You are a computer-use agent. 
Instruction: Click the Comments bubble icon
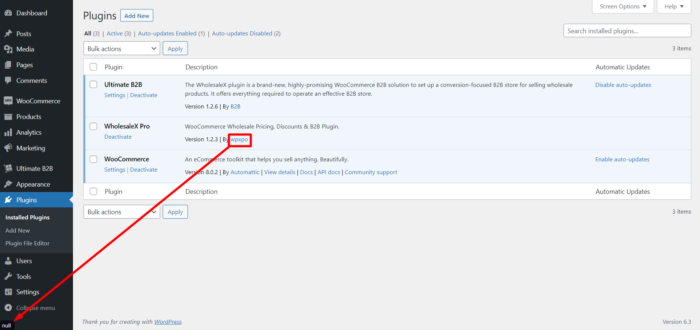[x=8, y=81]
